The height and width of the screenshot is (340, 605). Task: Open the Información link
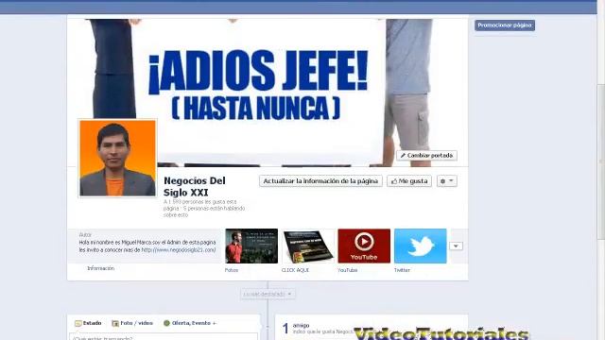coord(101,268)
